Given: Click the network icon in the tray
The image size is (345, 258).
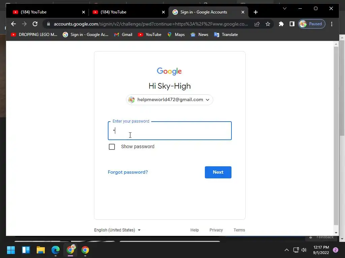Looking at the screenshot, I should click(296, 250).
